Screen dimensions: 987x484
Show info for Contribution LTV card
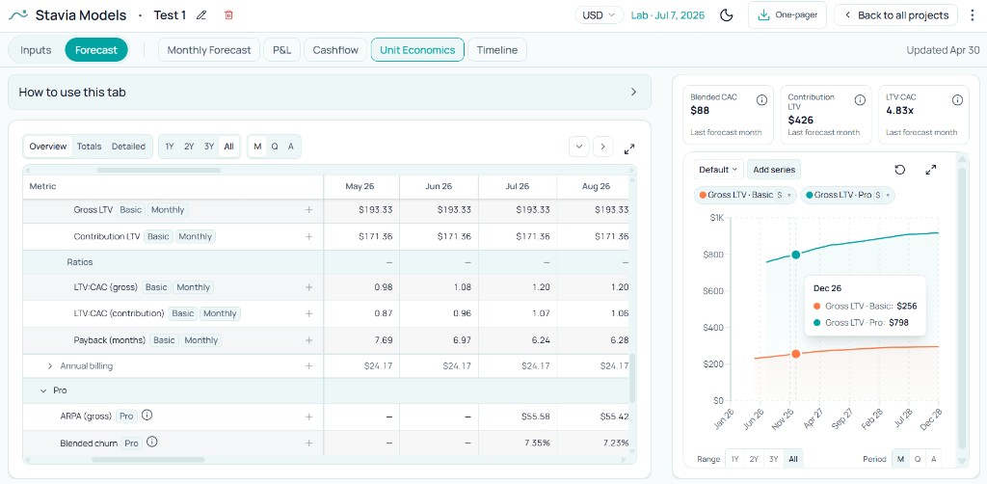click(x=860, y=100)
